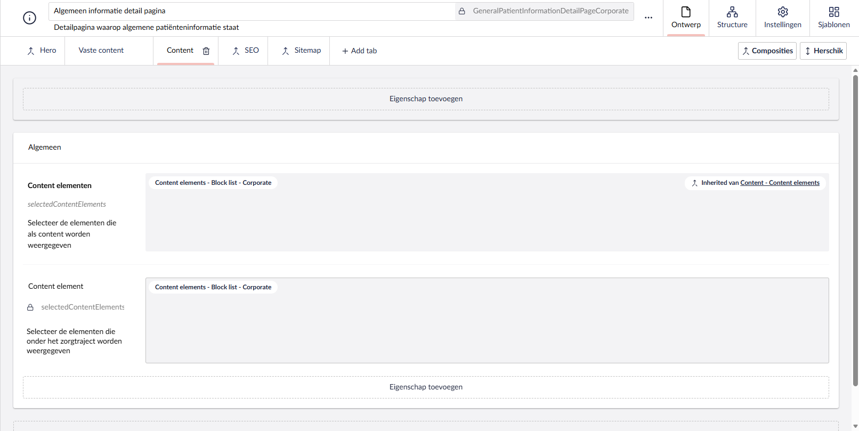Open the SEO tab
Screen dimensions: 859x431
pos(246,51)
